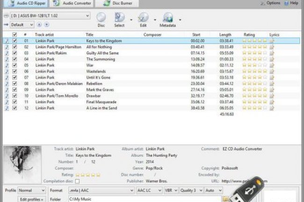Open lyrics icon for Final Masquerade
This screenshot has height=202, width=304.
coord(272,102)
